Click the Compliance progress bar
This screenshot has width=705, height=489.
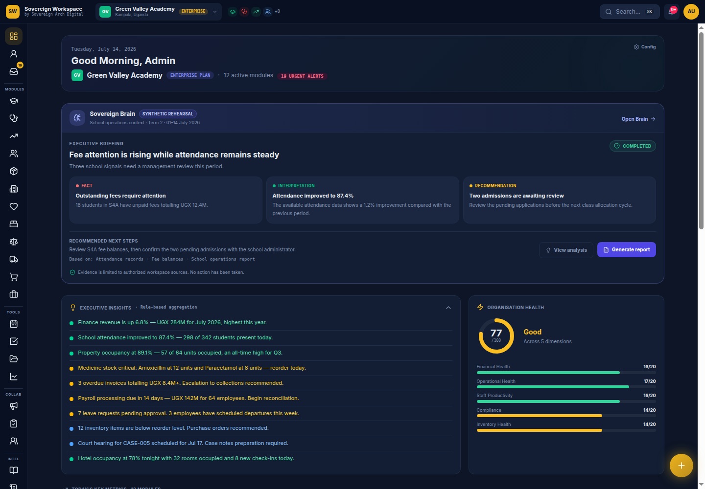[x=566, y=416]
